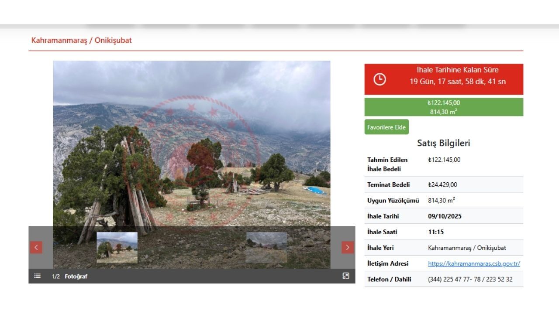559x314 pixels.
Task: Select the second, dimmed photo thumbnail
Action: click(266, 247)
